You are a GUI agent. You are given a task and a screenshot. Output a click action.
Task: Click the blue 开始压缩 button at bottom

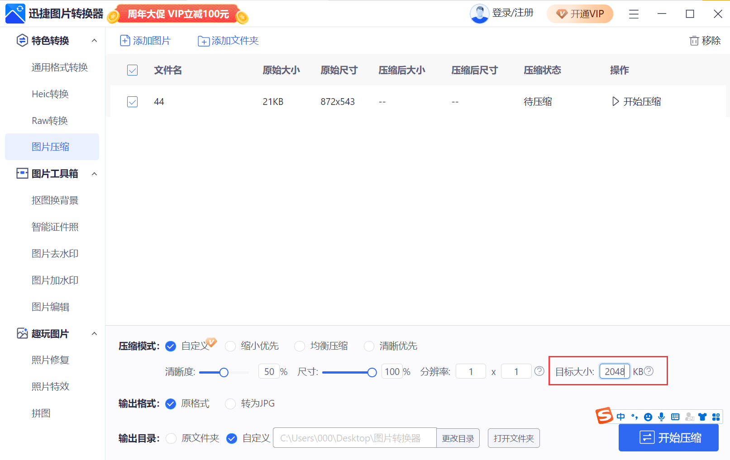click(x=668, y=437)
